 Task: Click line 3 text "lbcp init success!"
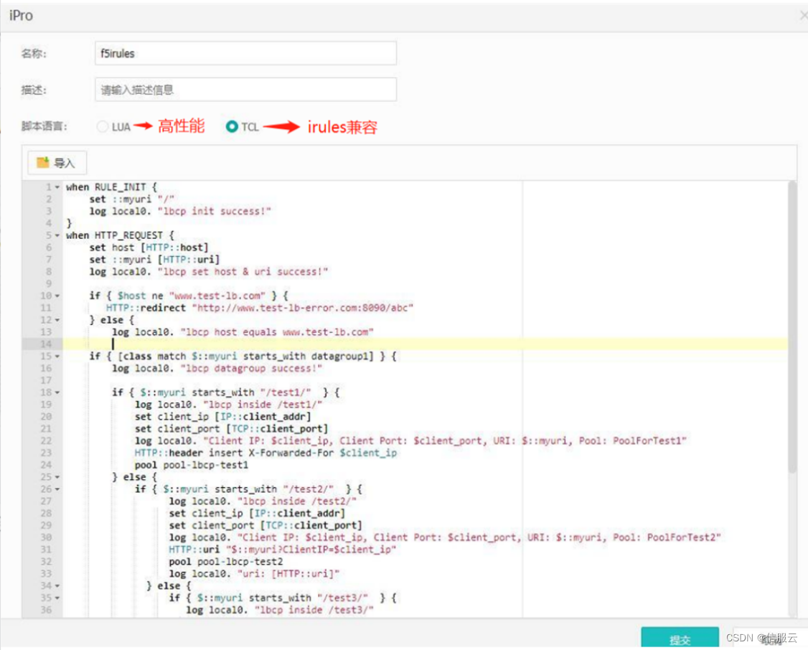coord(215,211)
